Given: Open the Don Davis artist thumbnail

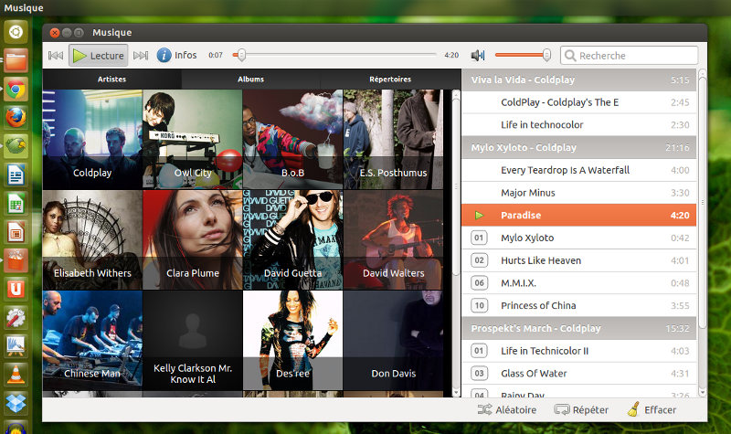Looking at the screenshot, I should (x=393, y=340).
